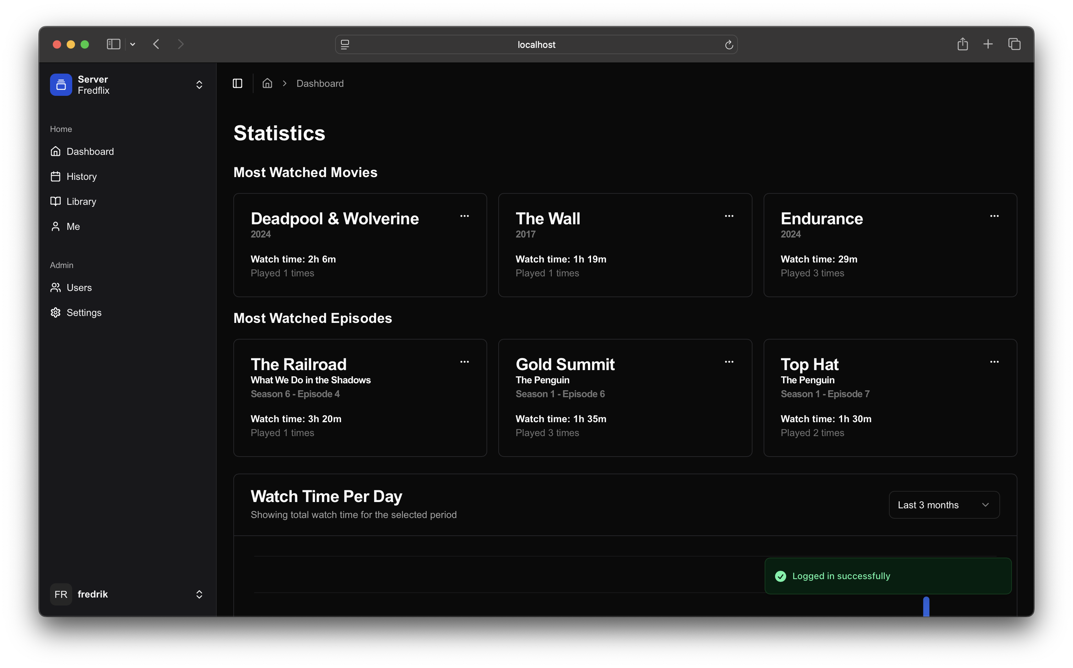1073x668 pixels.
Task: Click the Safari Share icon
Action: [963, 44]
